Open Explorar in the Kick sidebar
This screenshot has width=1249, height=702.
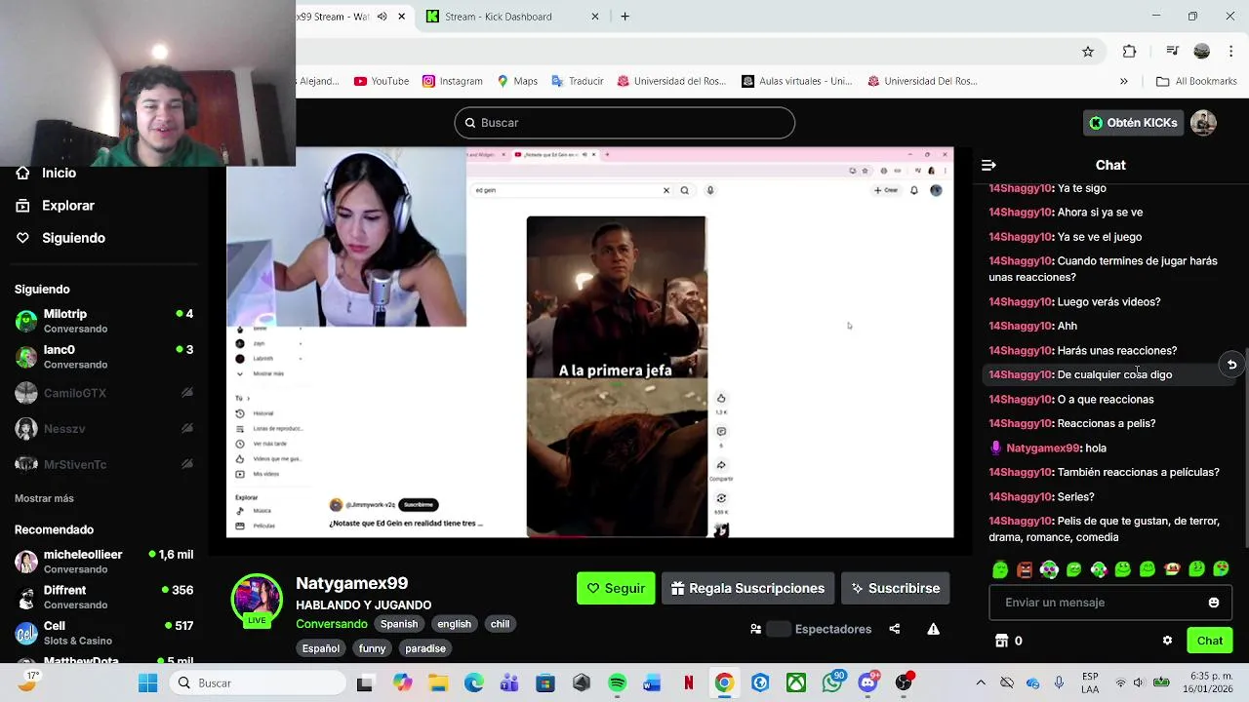tap(56, 206)
